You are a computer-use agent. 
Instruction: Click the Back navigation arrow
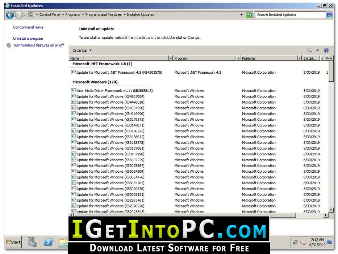pos(10,15)
